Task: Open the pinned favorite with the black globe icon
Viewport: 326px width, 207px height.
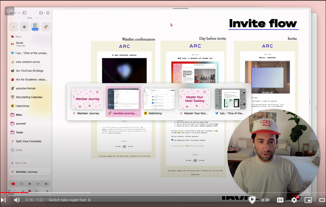Action: pyautogui.click(x=24, y=27)
